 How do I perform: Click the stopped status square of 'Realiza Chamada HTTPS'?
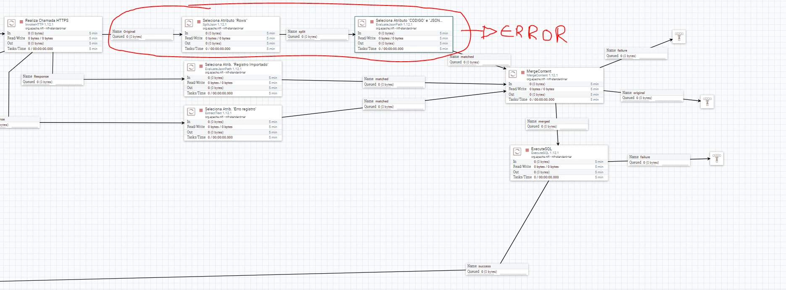coord(21,21)
